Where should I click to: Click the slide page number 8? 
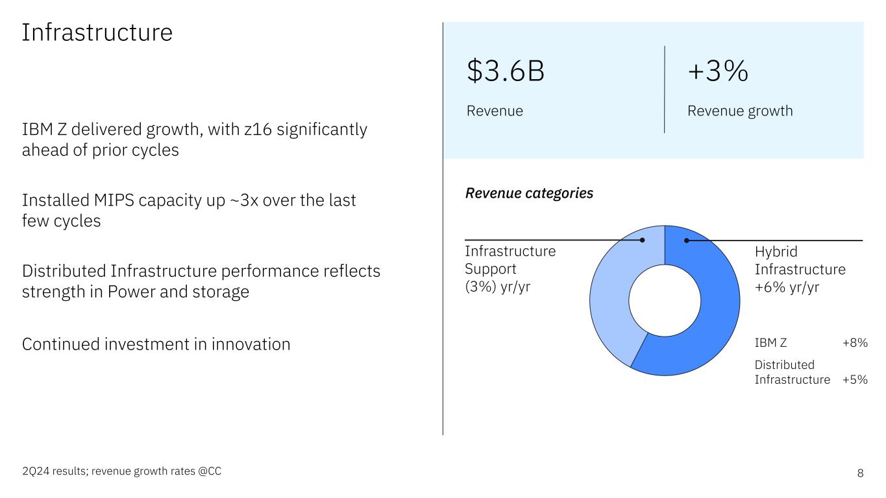pyautogui.click(x=860, y=473)
